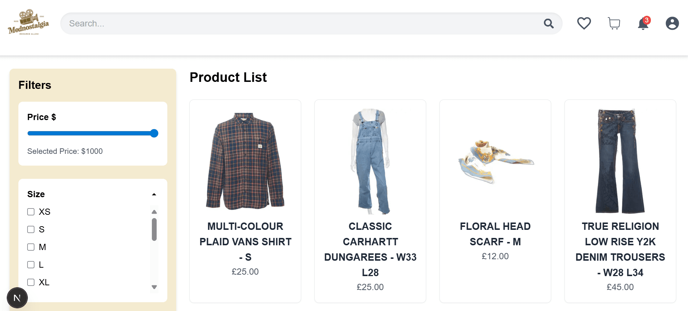Screen dimensions: 688x311
Task: Open the shopping cart
Action: (x=614, y=23)
